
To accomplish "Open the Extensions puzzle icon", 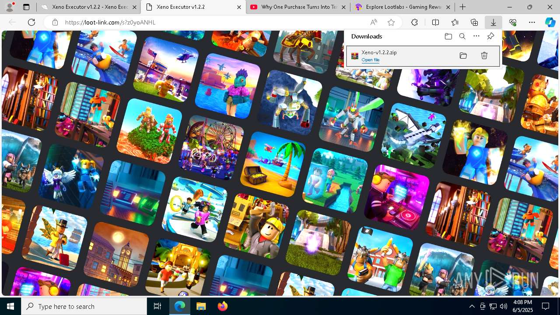I will [x=414, y=22].
